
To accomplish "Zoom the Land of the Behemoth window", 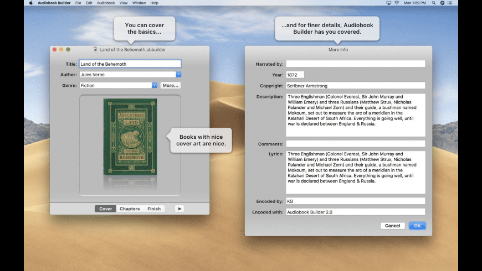I will pyautogui.click(x=68, y=49).
